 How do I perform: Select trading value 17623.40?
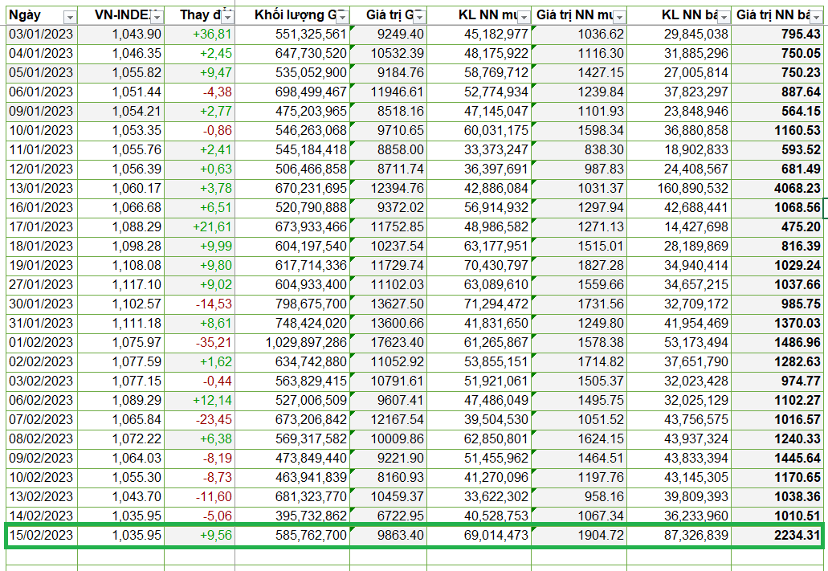388,343
